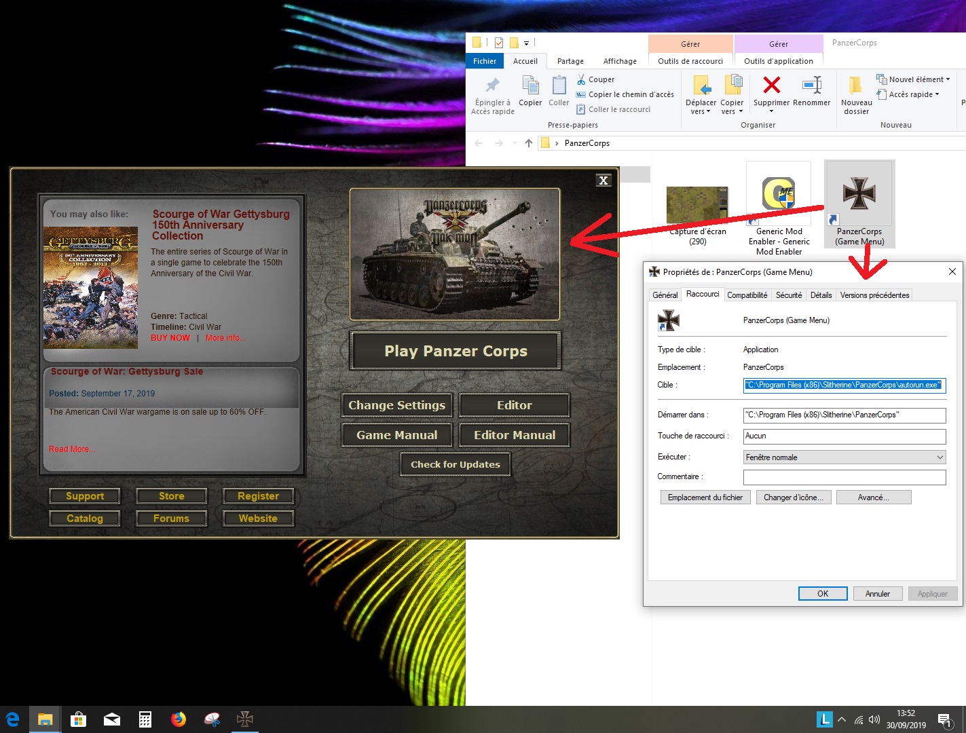Open Déplacer vers dropdown
The width and height of the screenshot is (966, 733).
point(701,95)
